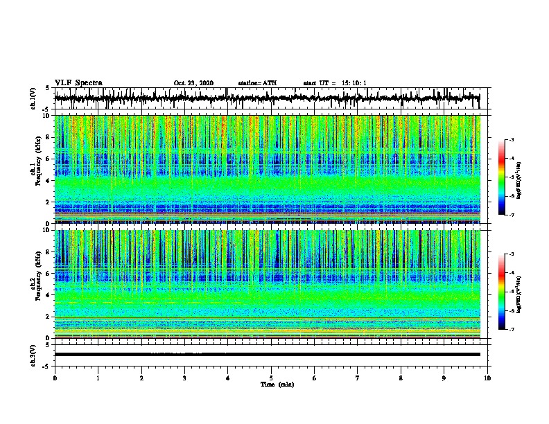Click time axis tick label "3"
This screenshot has height=424, width=549.
point(184,378)
